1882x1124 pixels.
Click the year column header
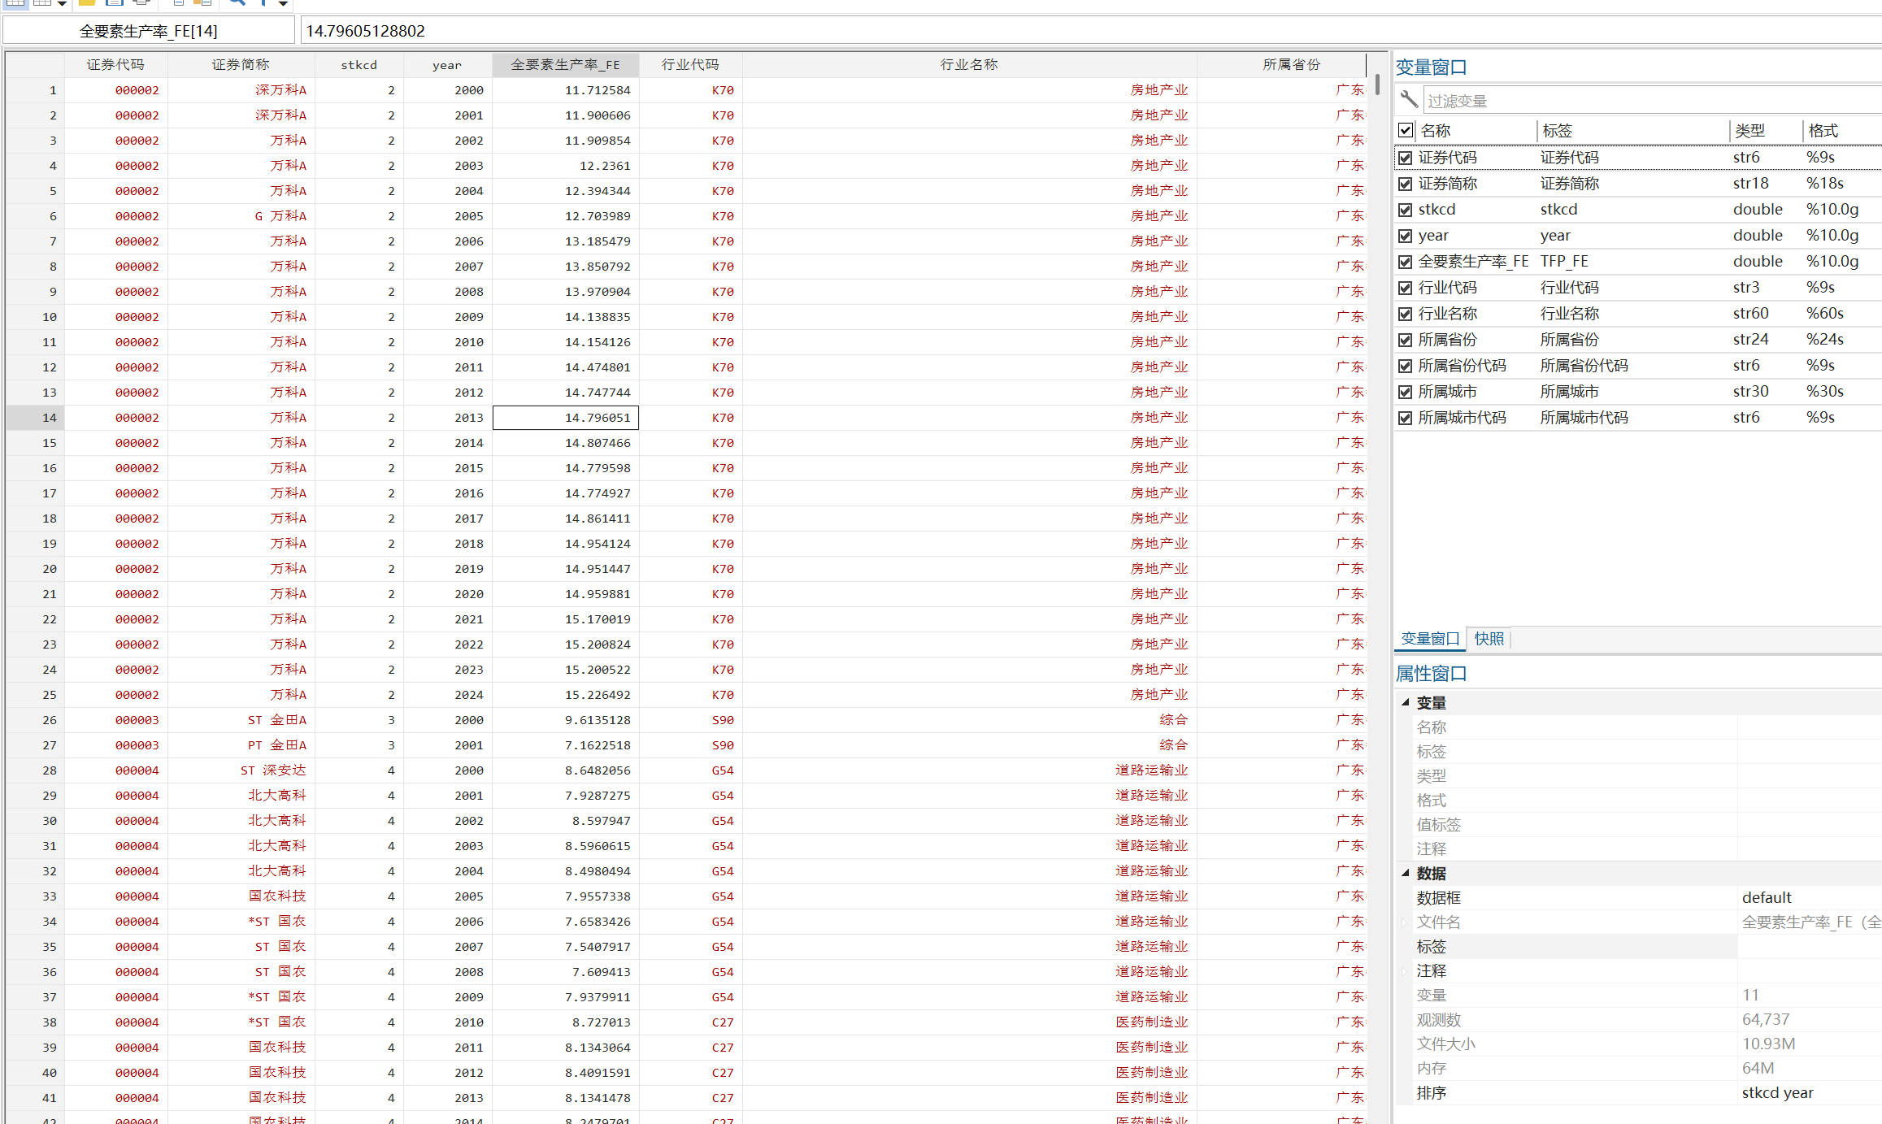coord(446,65)
